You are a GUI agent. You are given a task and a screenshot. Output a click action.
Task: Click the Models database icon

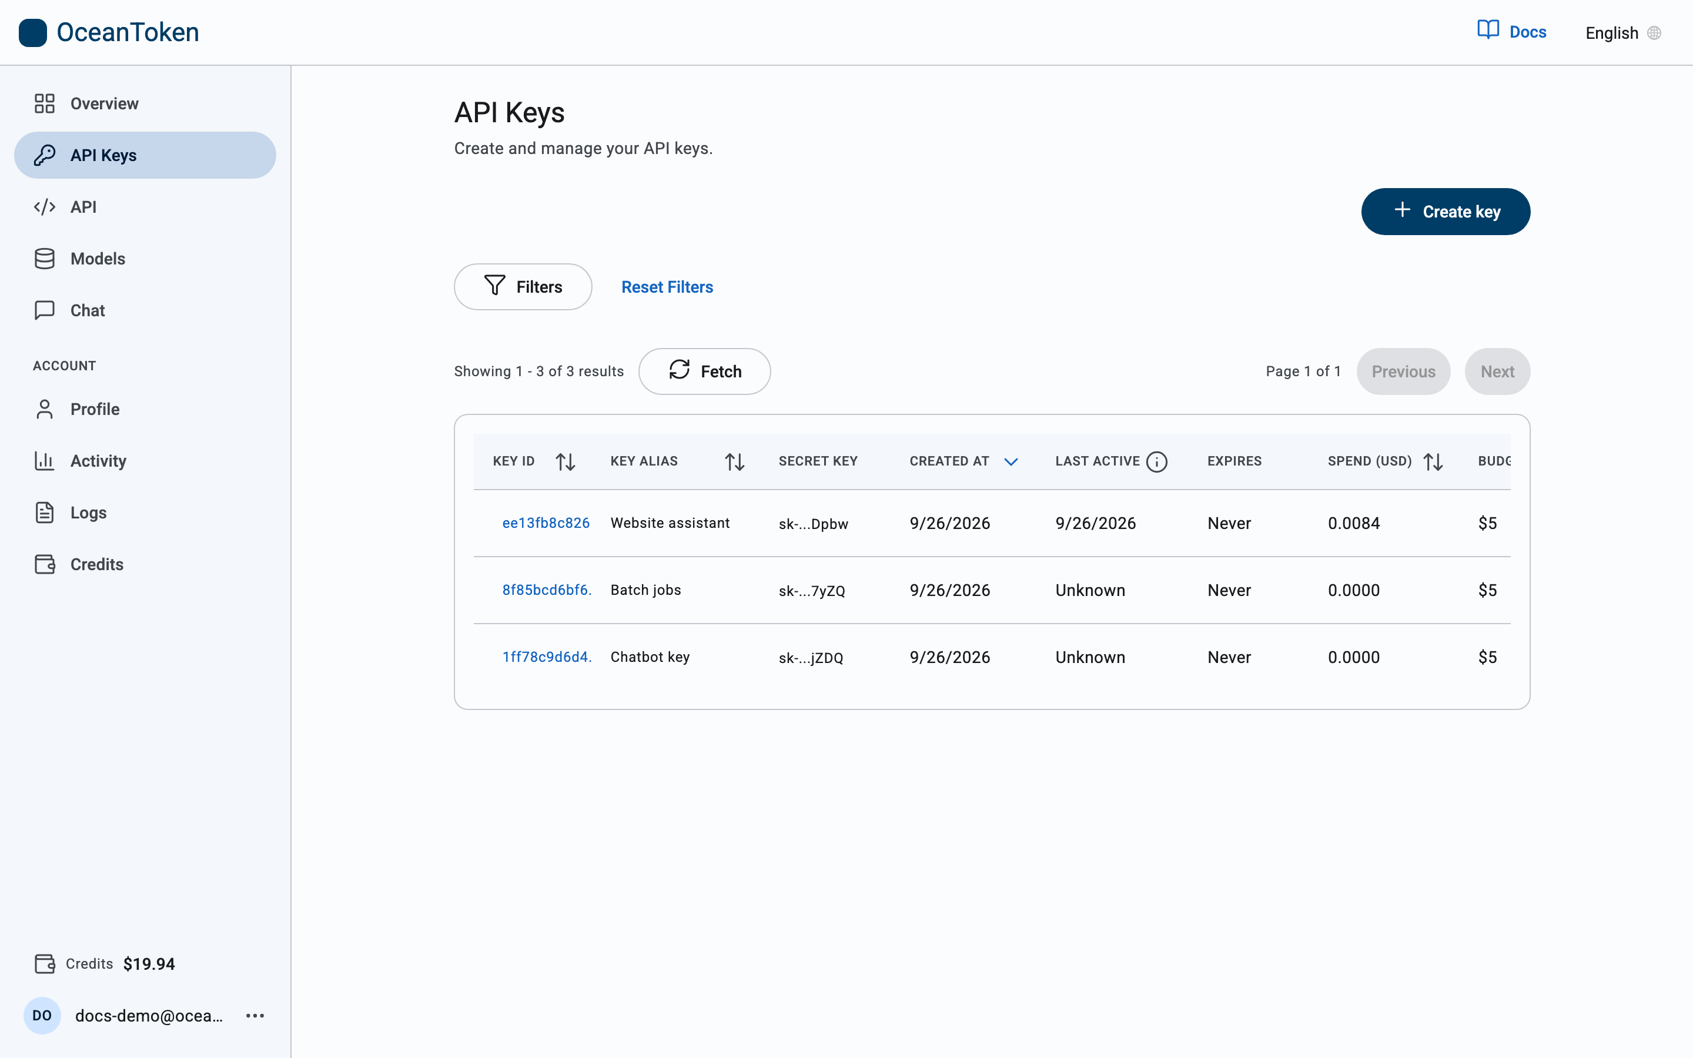coord(45,258)
